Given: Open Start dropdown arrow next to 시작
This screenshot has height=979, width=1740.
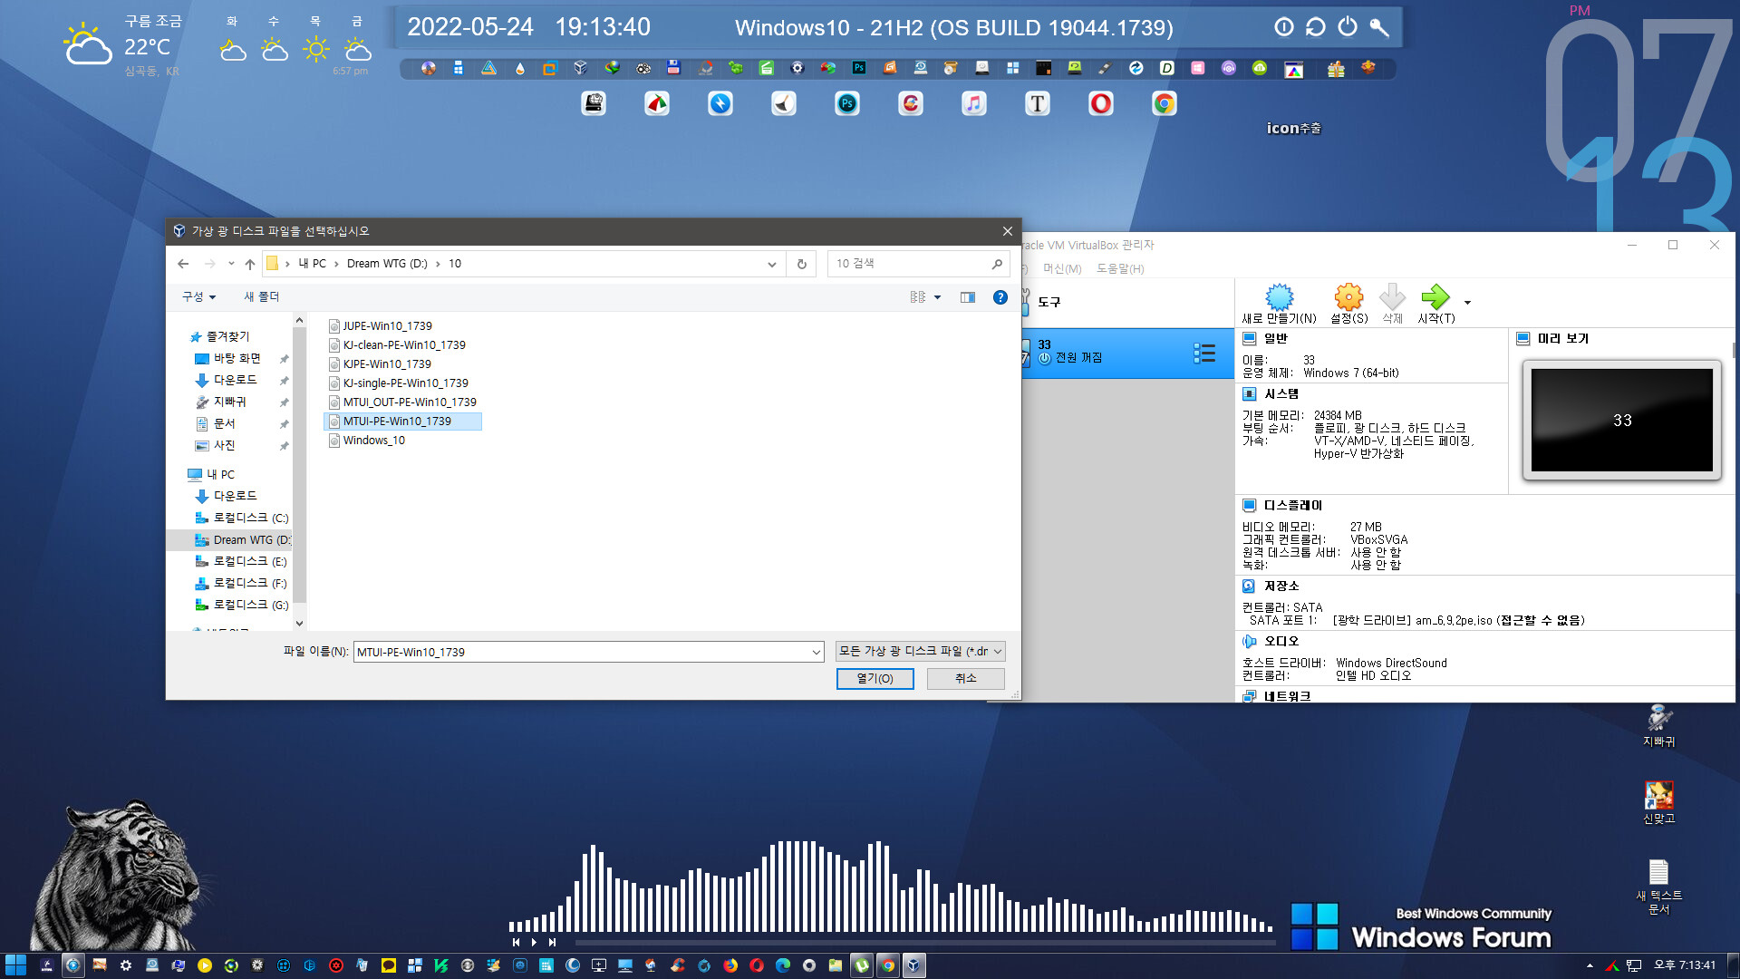Looking at the screenshot, I should point(1467,303).
